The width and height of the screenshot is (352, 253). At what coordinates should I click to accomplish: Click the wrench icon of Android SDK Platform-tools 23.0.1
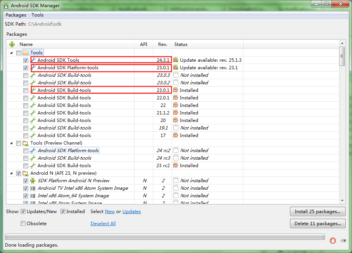click(33, 67)
